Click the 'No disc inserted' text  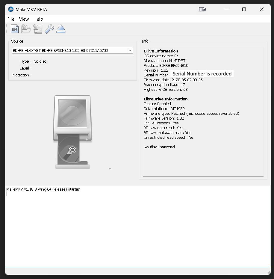(159, 147)
